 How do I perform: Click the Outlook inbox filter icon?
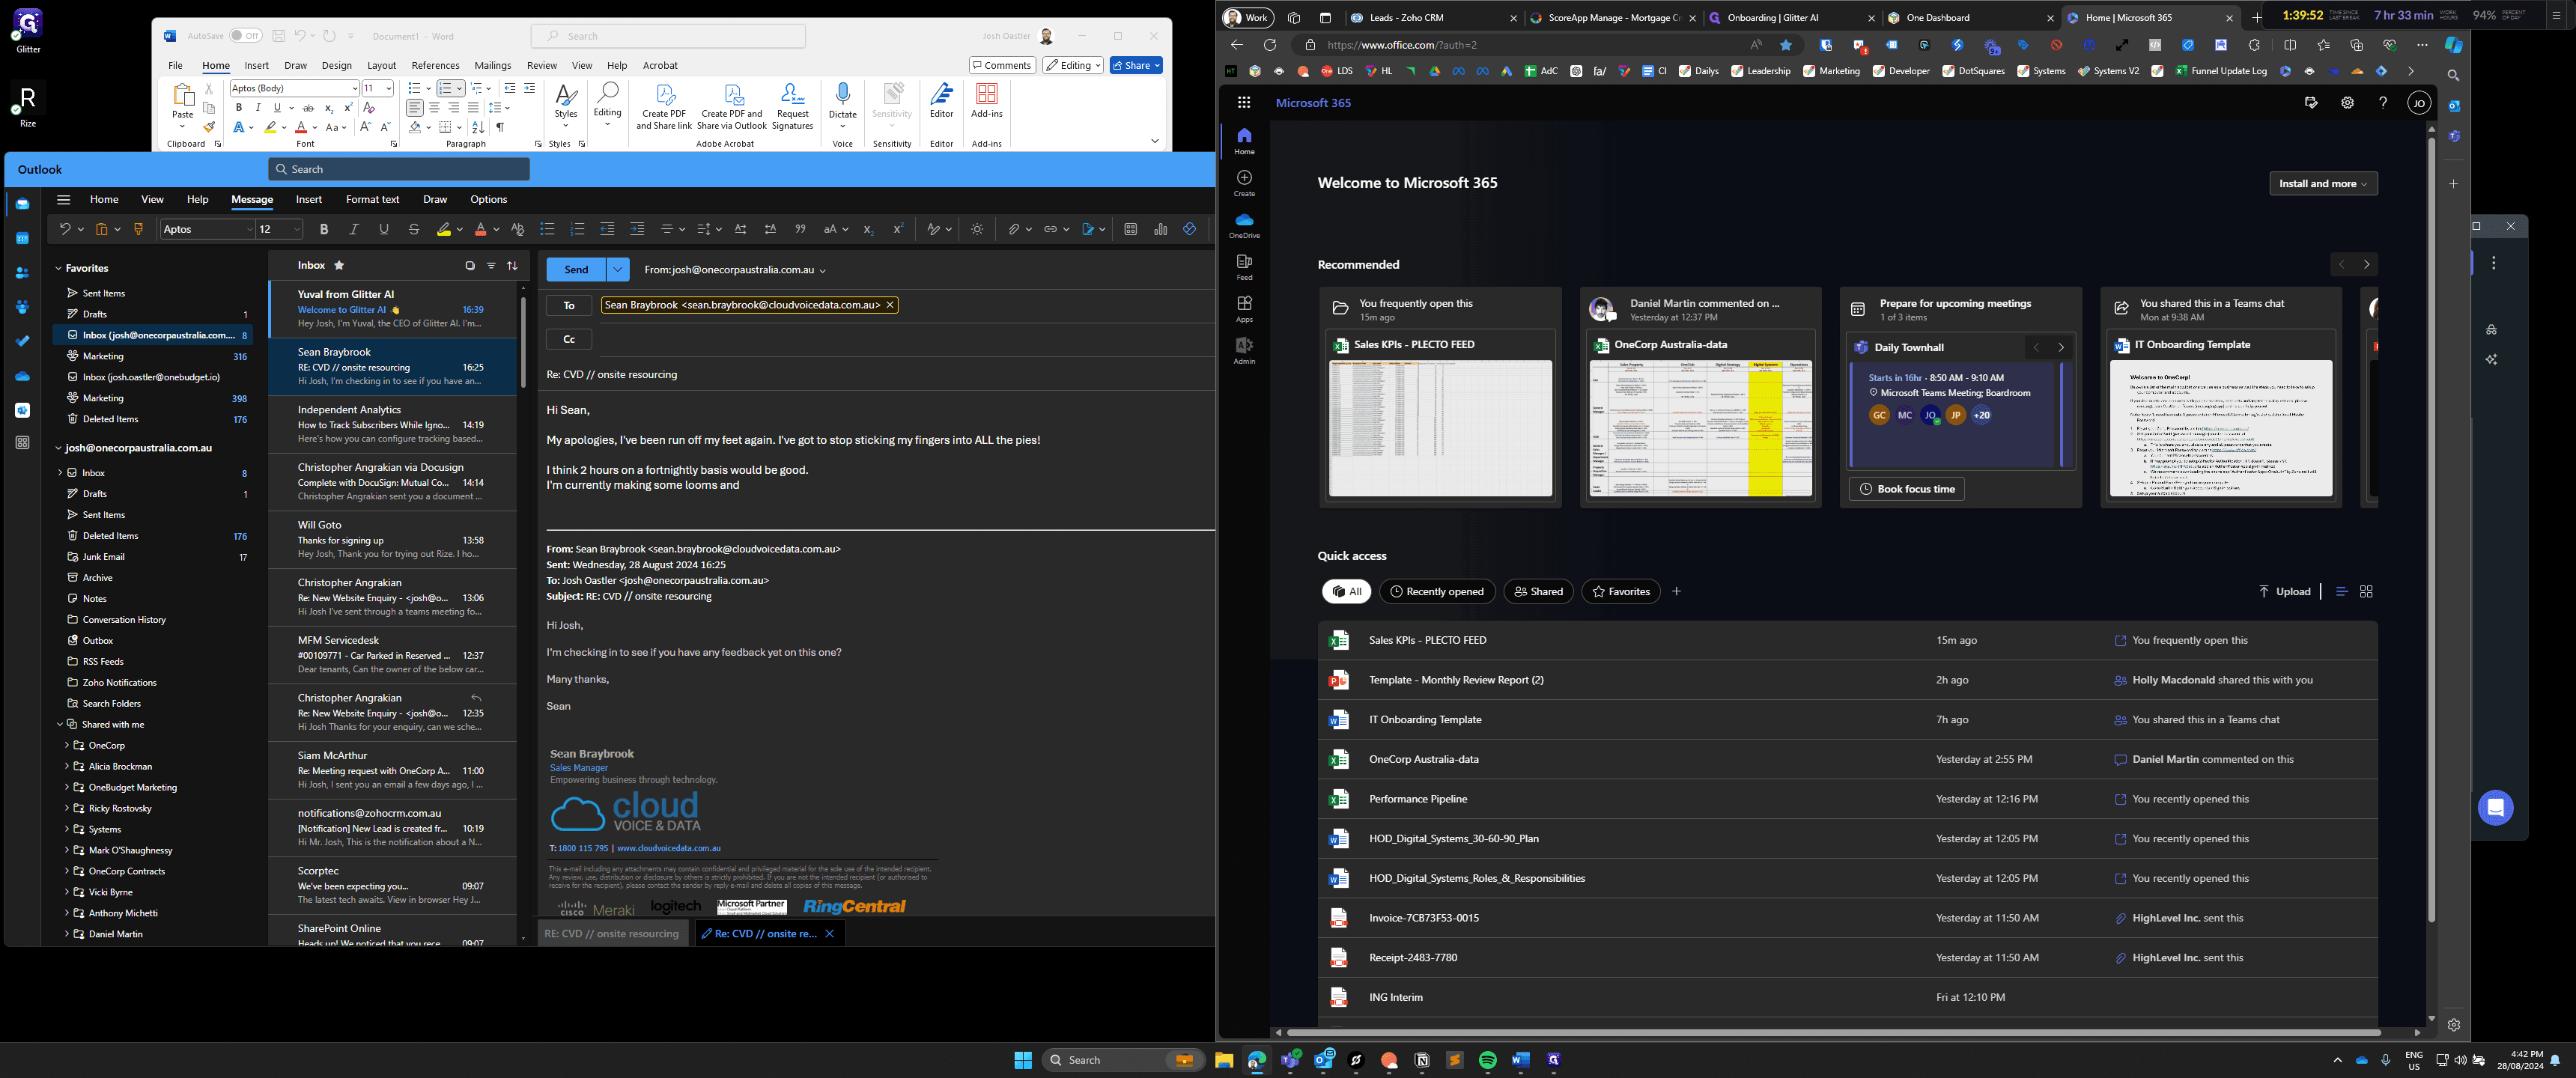(x=491, y=266)
